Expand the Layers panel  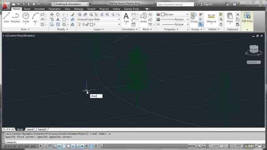pyautogui.click(x=98, y=30)
